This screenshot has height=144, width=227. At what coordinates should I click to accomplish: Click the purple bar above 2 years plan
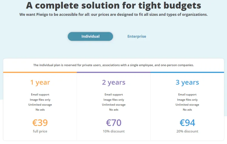click(x=113, y=72)
